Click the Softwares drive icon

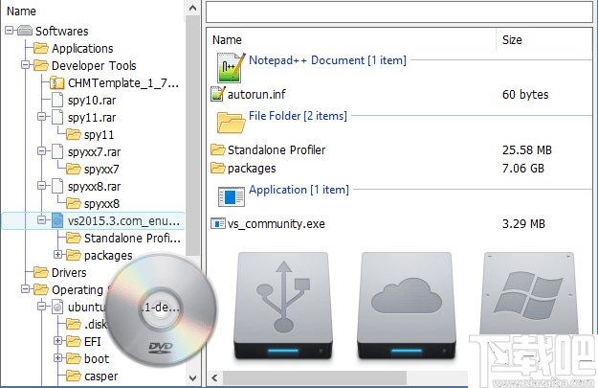(25, 31)
